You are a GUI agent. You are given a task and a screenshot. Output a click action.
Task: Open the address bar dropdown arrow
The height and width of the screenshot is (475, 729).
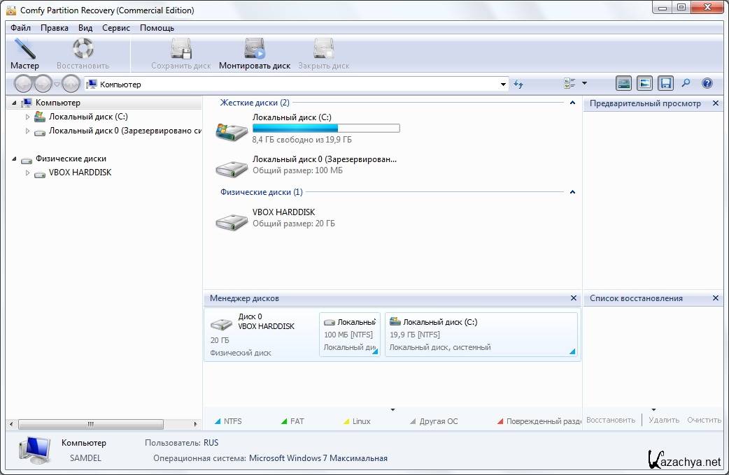click(503, 85)
